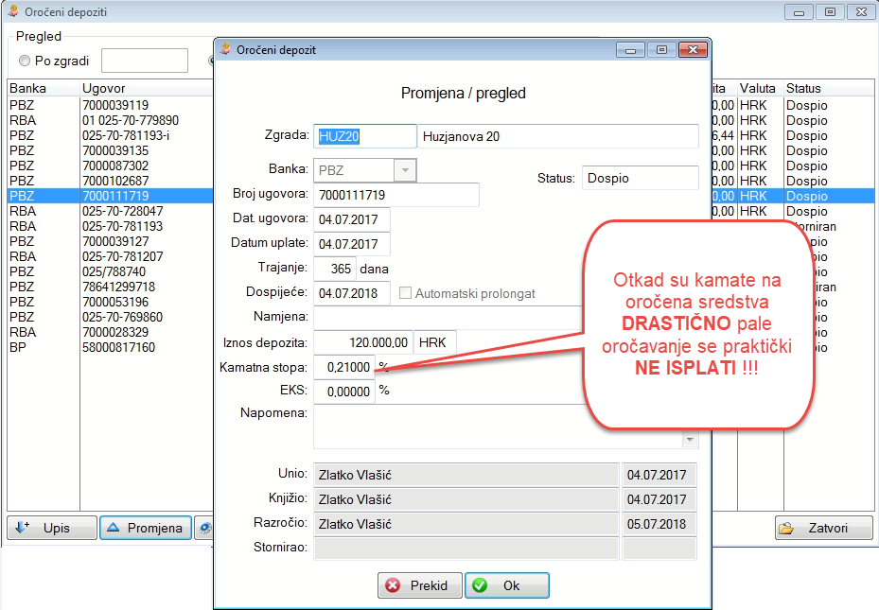
Task: Close the Oročeni depozit dialog
Action: [692, 50]
